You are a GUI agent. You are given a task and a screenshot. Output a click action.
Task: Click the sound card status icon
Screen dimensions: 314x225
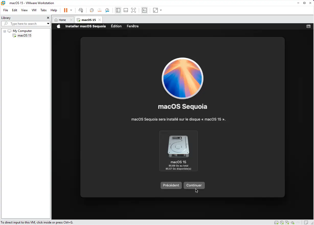(293, 222)
